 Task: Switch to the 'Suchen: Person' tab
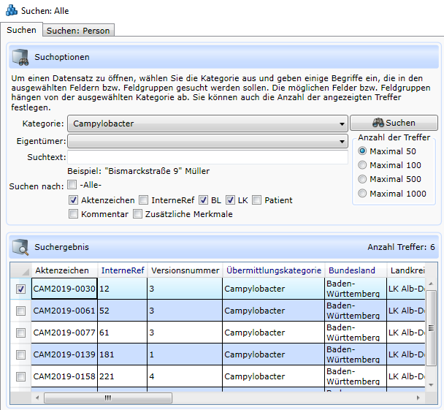tap(78, 31)
